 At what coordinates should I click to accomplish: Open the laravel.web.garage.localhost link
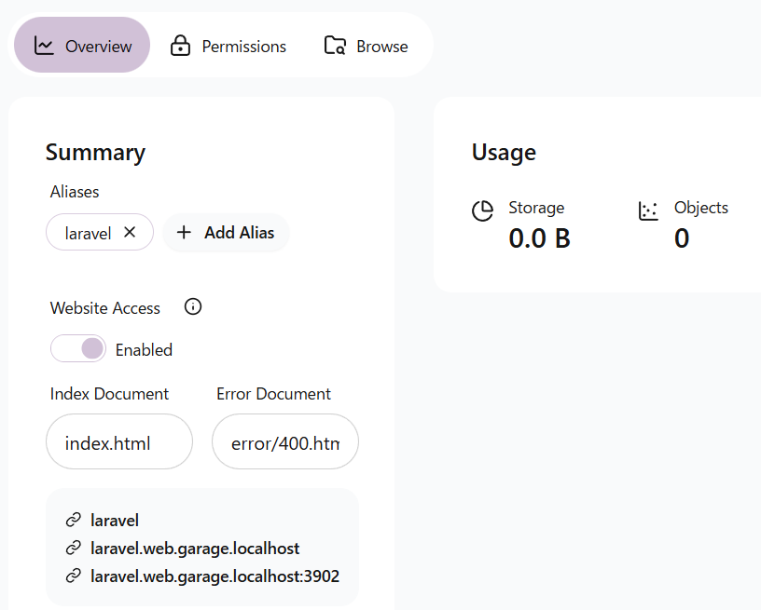pos(195,549)
